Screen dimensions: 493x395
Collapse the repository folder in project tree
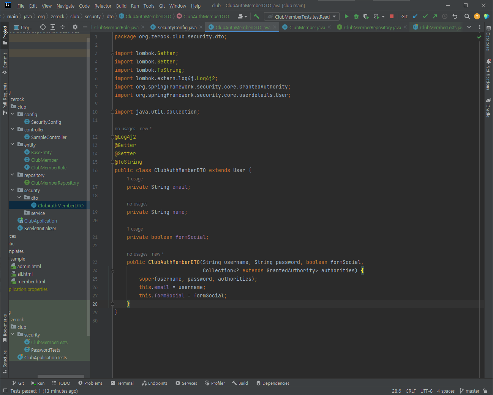[x=13, y=175]
